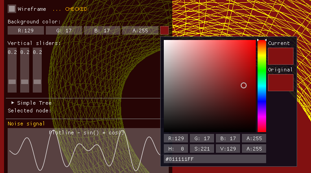Click the picker's G: 17 field

point(202,138)
